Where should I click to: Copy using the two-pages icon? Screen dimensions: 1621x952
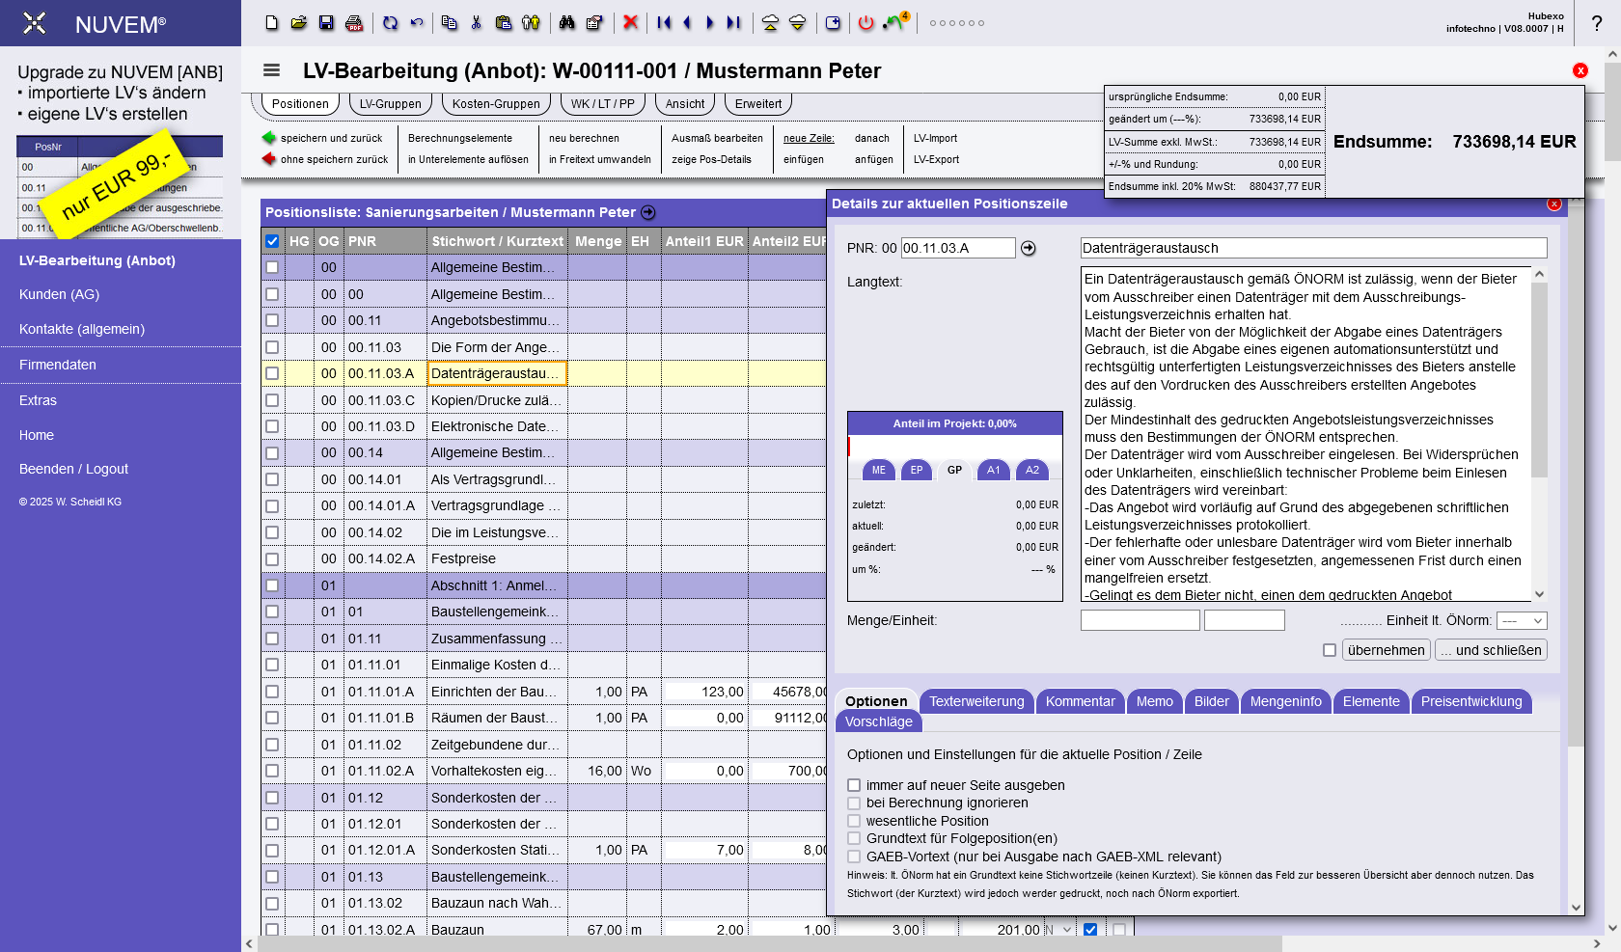(450, 22)
